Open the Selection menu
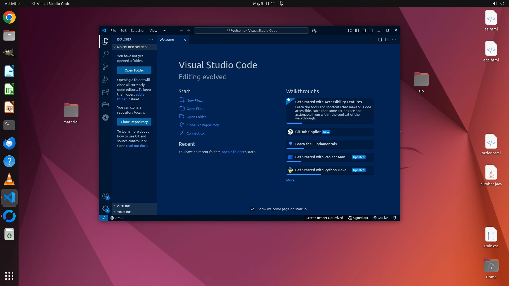This screenshot has width=509, height=286. [138, 30]
